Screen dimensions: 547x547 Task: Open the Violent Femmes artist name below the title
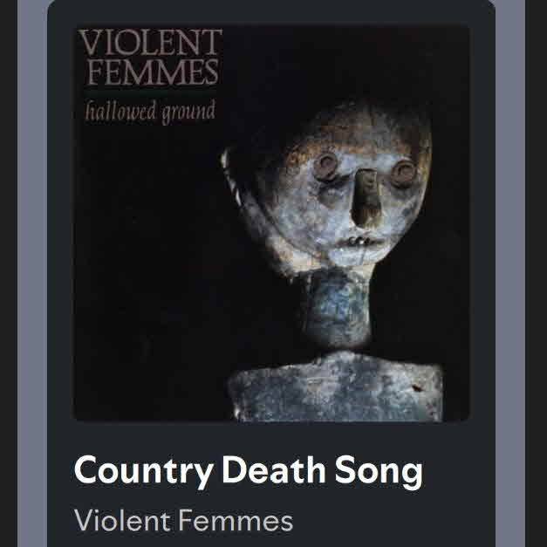[183, 521]
